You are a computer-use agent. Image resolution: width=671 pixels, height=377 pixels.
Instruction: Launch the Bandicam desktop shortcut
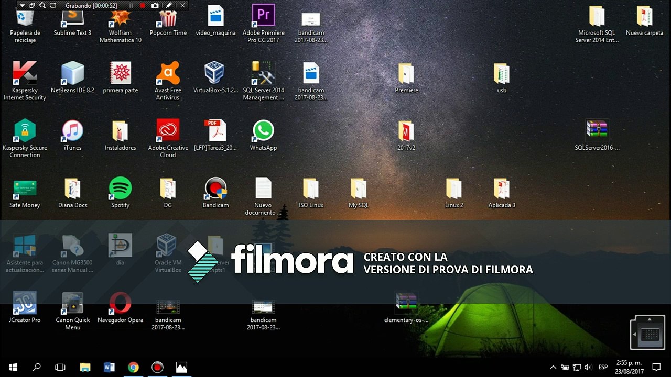coord(215,193)
